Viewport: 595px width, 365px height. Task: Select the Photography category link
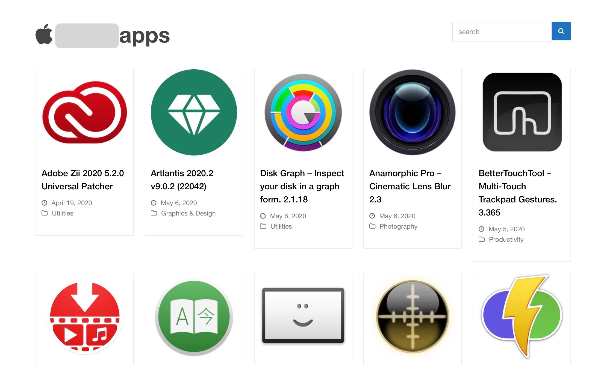(x=398, y=226)
